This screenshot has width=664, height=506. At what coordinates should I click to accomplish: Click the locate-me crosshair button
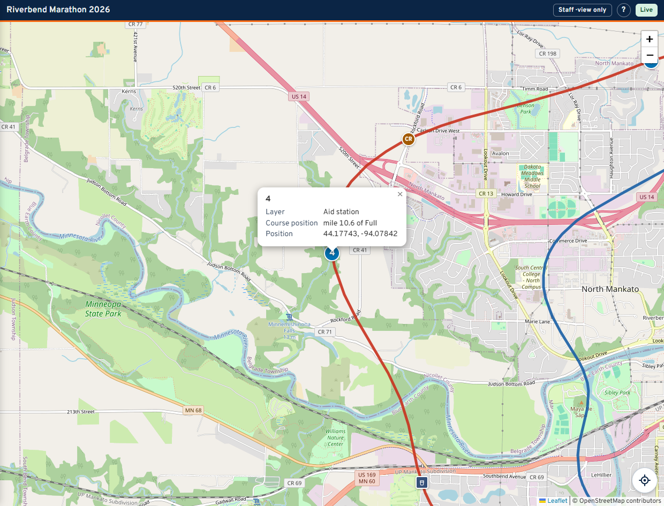[645, 480]
